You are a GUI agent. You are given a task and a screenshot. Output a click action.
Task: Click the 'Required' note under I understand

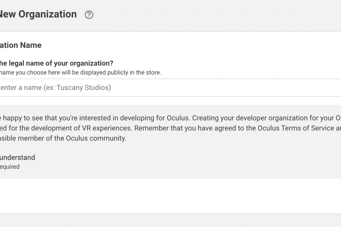pos(10,167)
